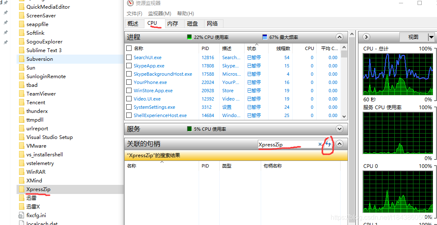Image resolution: width=437 pixels, height=225 pixels.
Task: Select the Subversion folder row
Action: [70, 59]
